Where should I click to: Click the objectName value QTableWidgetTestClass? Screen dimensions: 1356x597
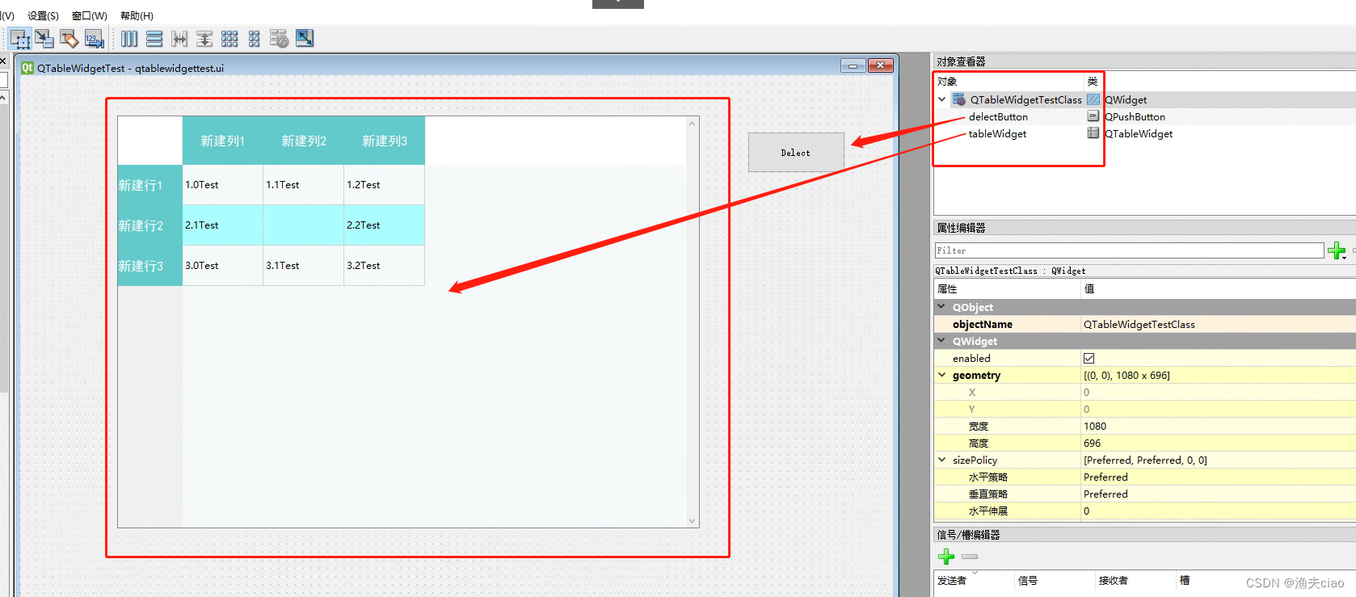[1139, 324]
